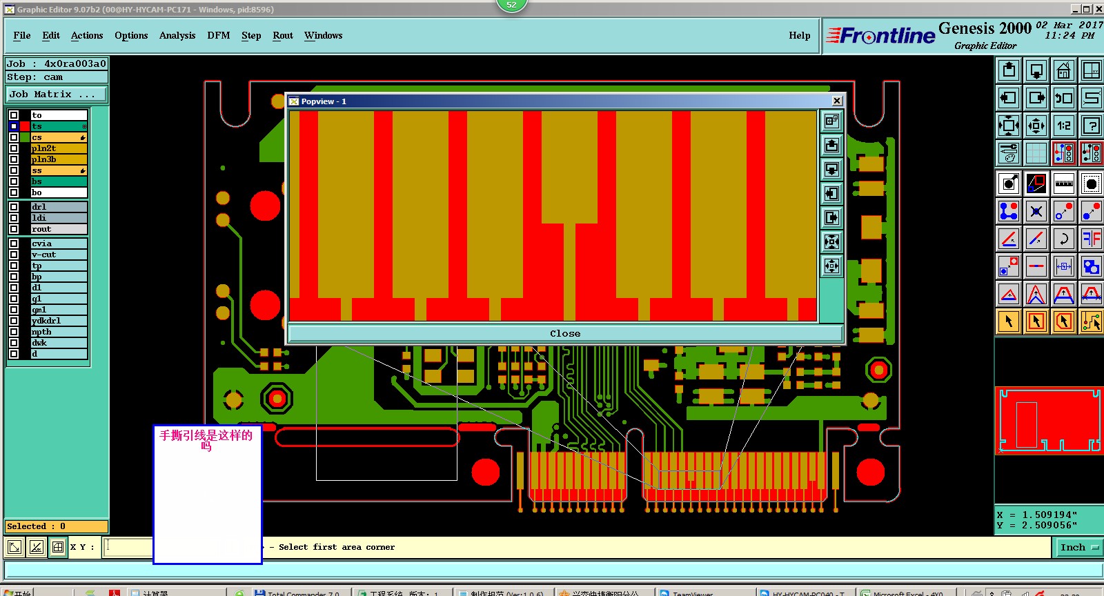Click the red swatch of ts layer
The image size is (1104, 596).
tap(26, 126)
